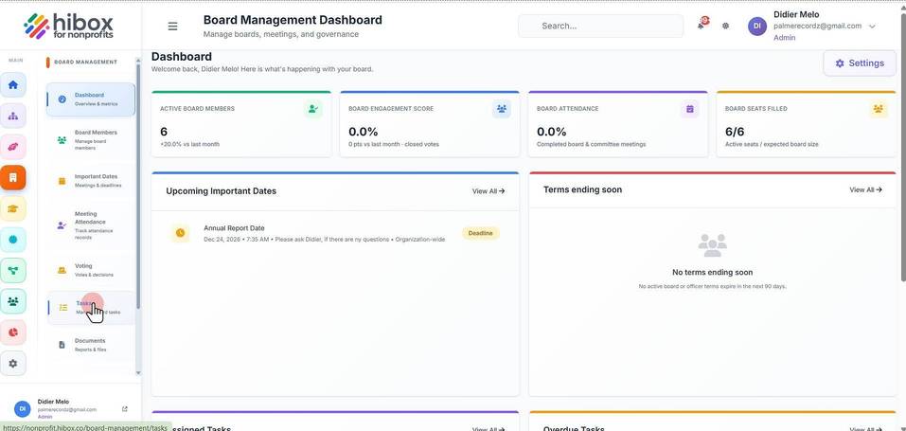Screen dimensions: 906x431
Task: Click the Board Management Dashboard title
Action: tap(293, 20)
